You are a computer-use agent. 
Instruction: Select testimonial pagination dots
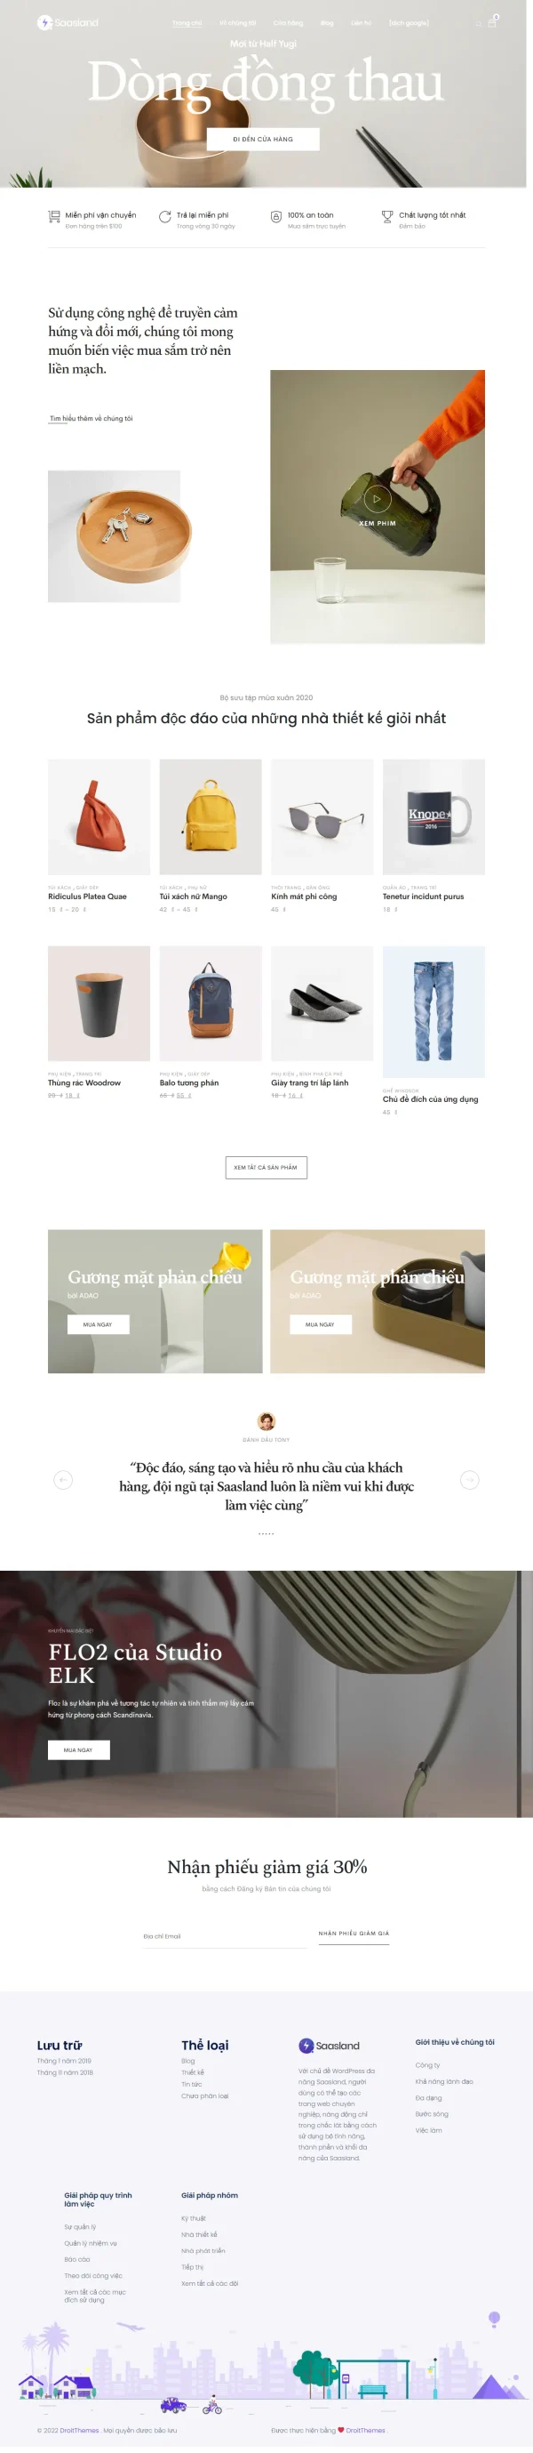coord(266,1534)
